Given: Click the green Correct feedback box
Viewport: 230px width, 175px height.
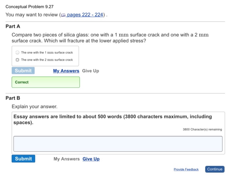Looking at the screenshot, I should point(46,82).
